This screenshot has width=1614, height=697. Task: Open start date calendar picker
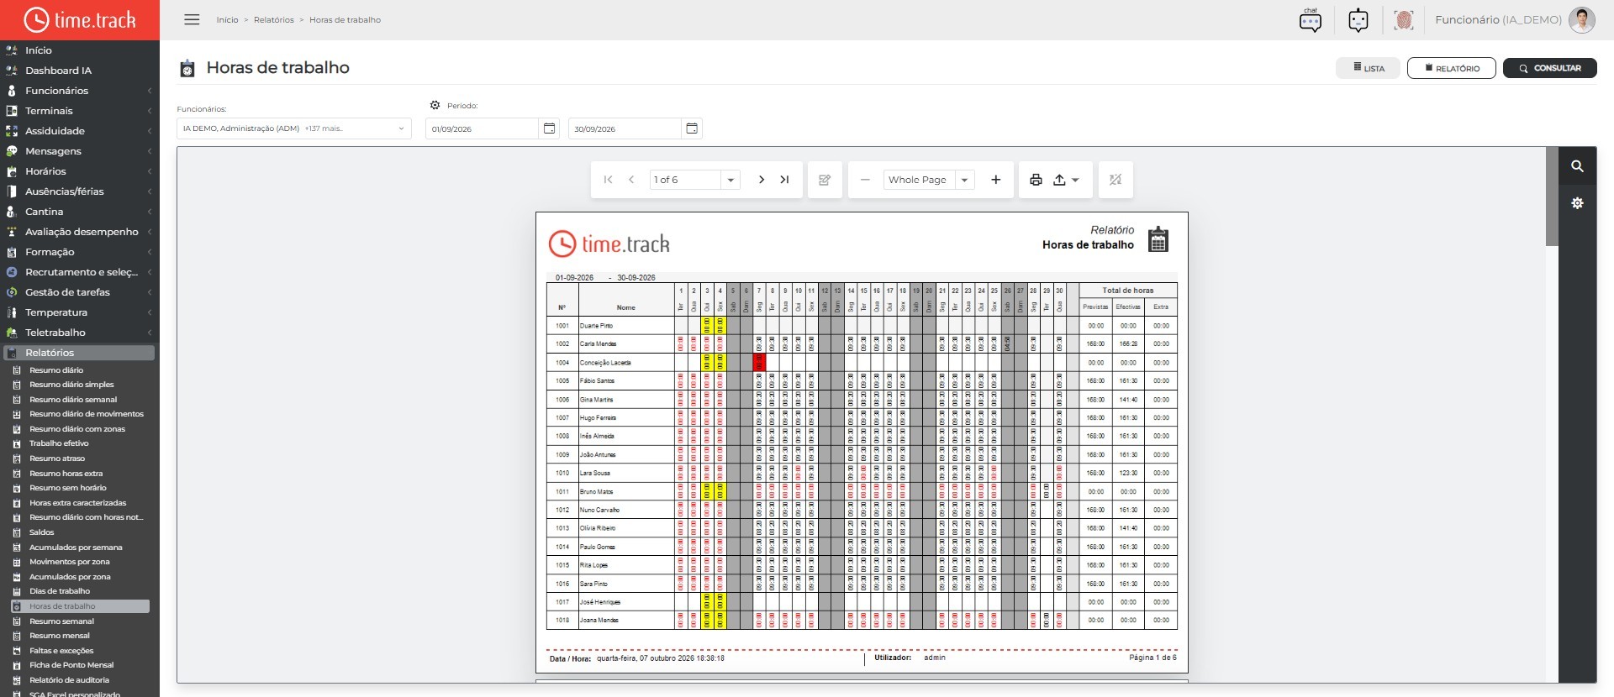click(x=549, y=128)
